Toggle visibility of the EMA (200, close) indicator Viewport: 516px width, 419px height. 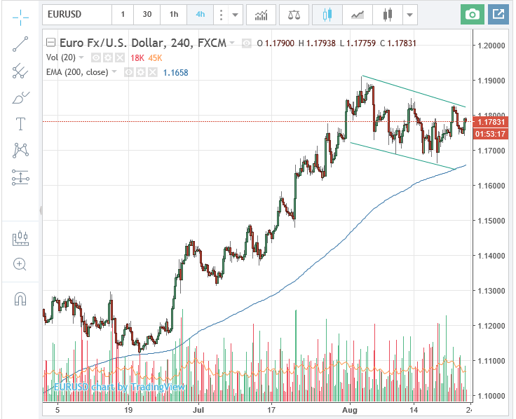click(129, 72)
